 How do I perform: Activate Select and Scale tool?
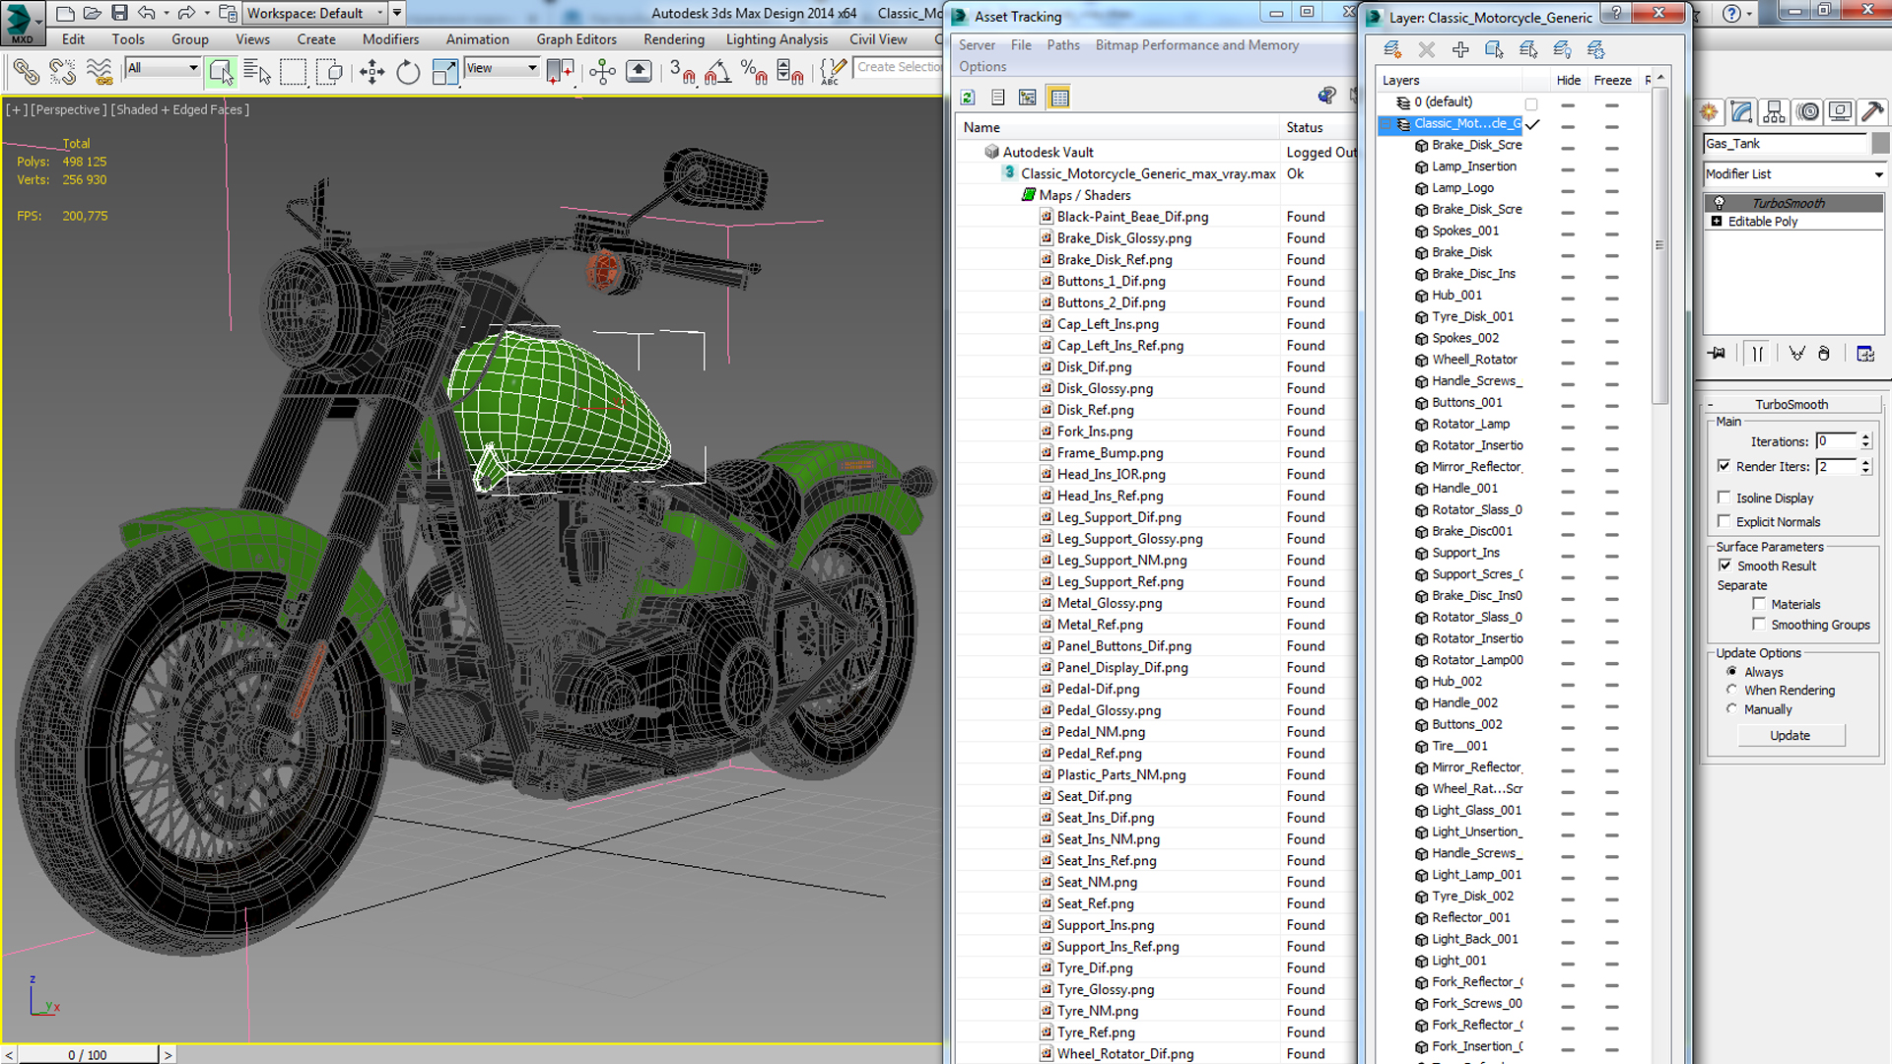(444, 71)
